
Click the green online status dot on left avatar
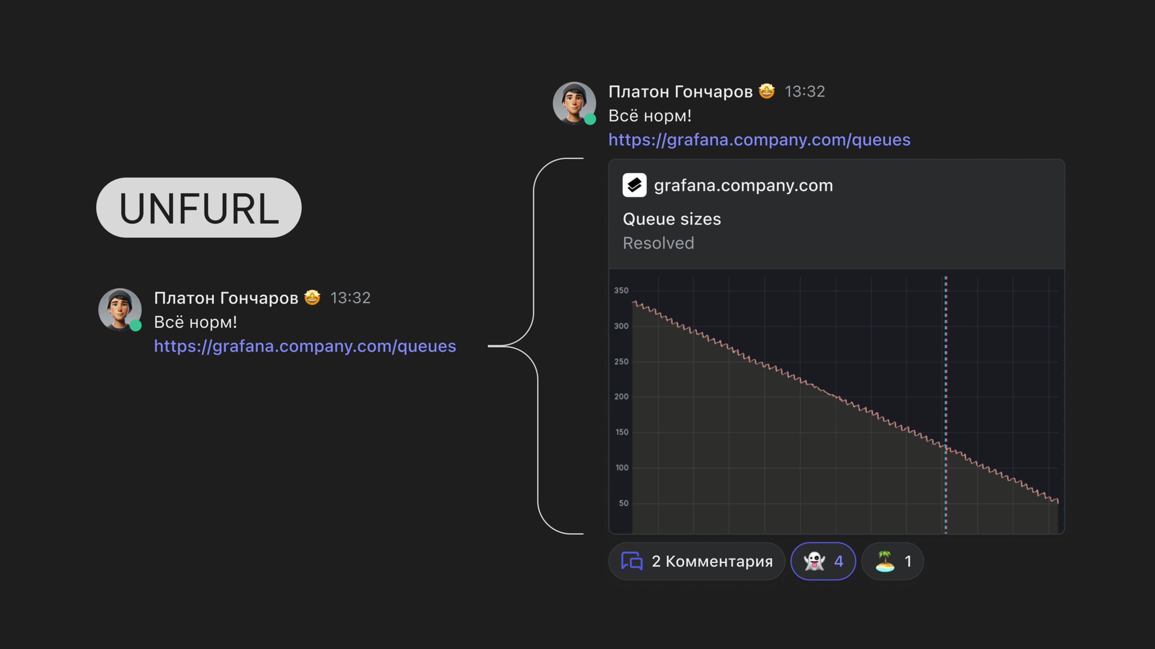tap(136, 326)
